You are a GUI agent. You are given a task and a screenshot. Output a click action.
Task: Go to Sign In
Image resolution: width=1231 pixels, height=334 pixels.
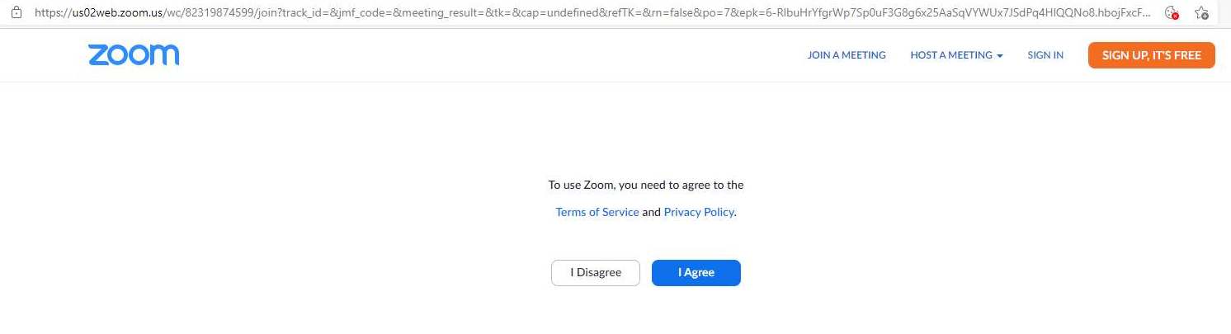click(1045, 55)
